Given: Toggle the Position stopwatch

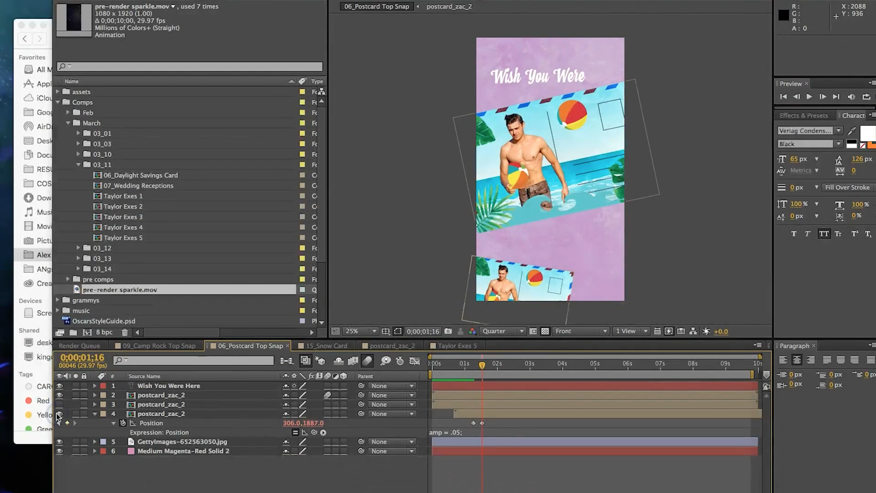Looking at the screenshot, I should click(123, 423).
